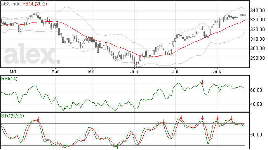
Task: Click the STO red arrow near early July
Action: 181,117
